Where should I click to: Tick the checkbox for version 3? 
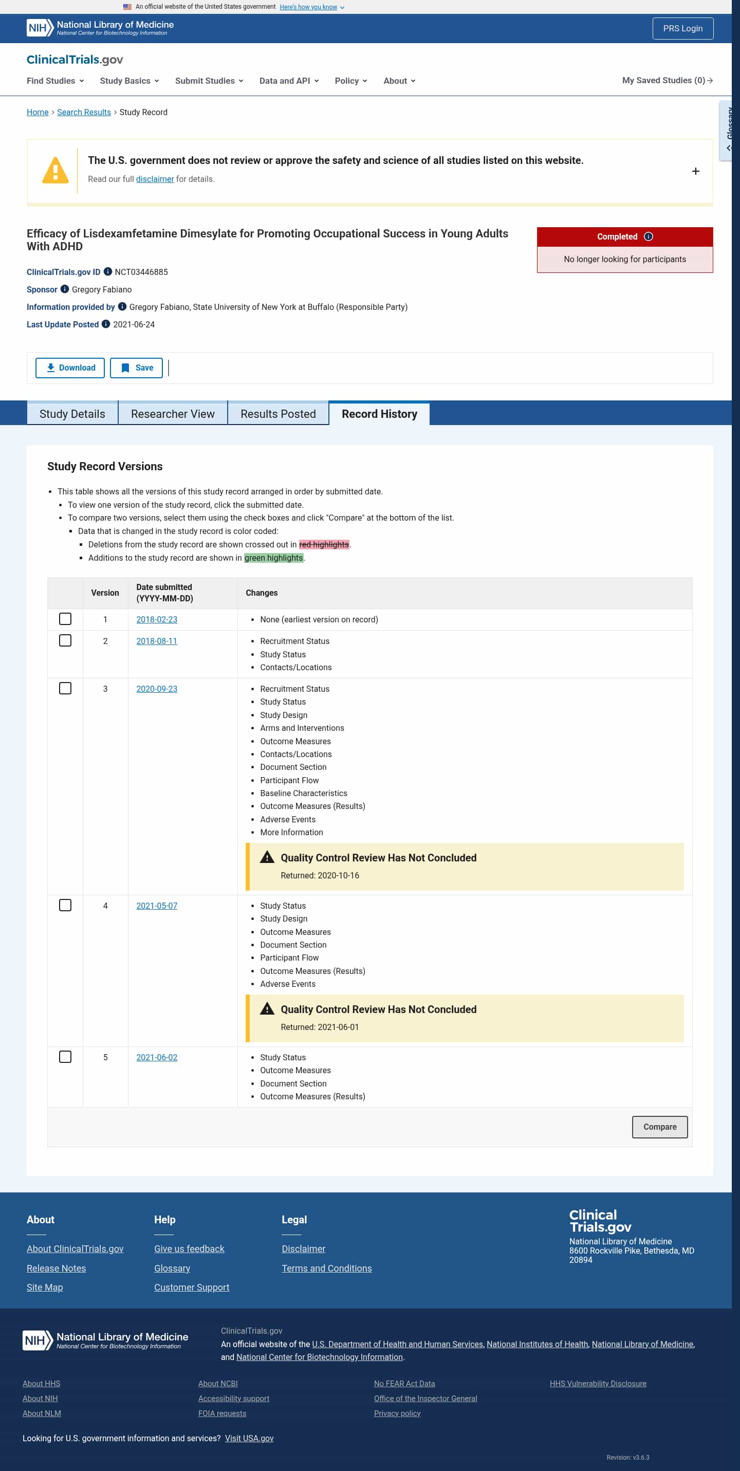coord(66,688)
